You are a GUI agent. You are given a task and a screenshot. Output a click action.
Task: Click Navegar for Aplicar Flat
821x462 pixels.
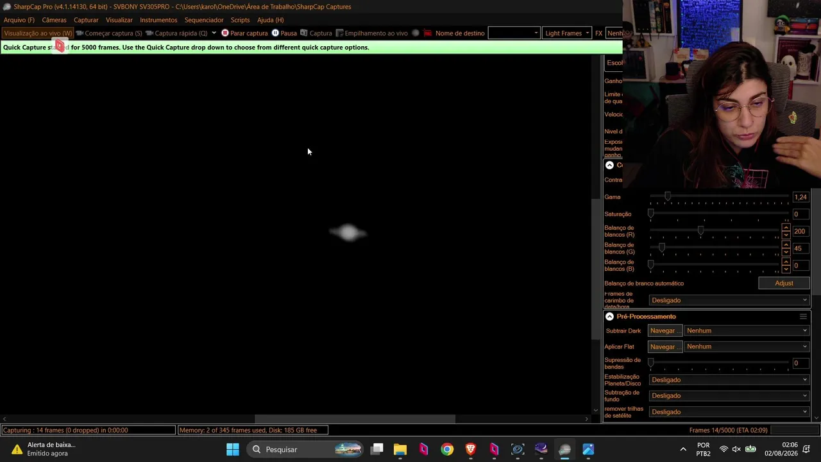pyautogui.click(x=665, y=346)
